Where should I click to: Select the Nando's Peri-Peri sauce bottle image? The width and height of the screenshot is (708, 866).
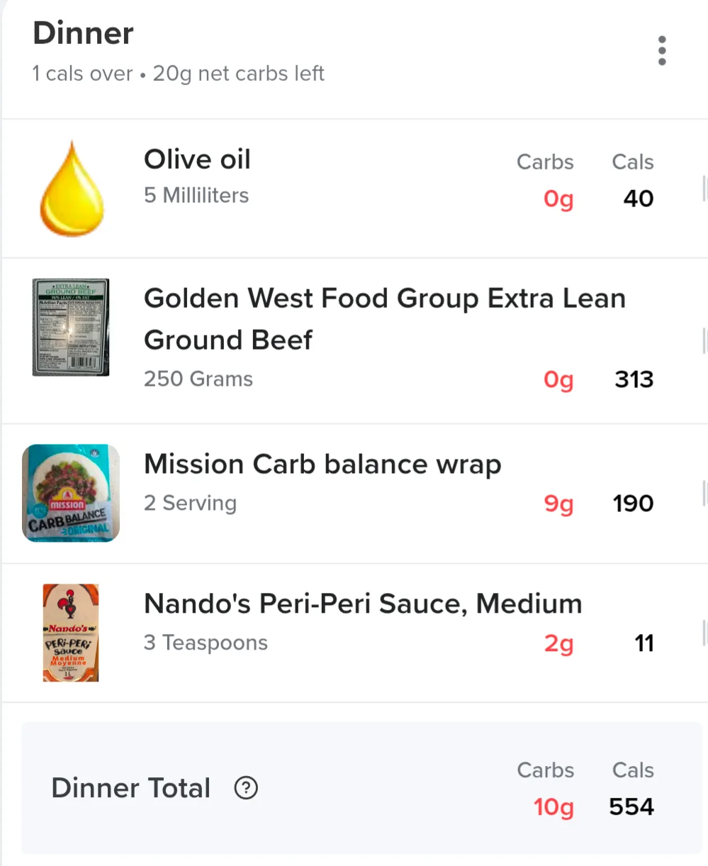71,633
